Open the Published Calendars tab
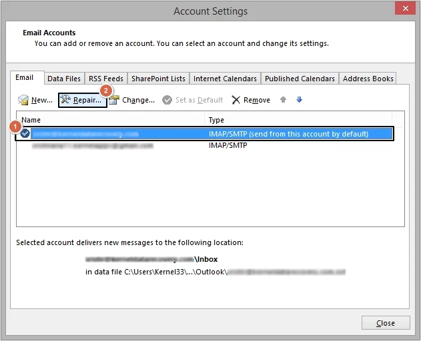This screenshot has width=421, height=341. point(300,79)
